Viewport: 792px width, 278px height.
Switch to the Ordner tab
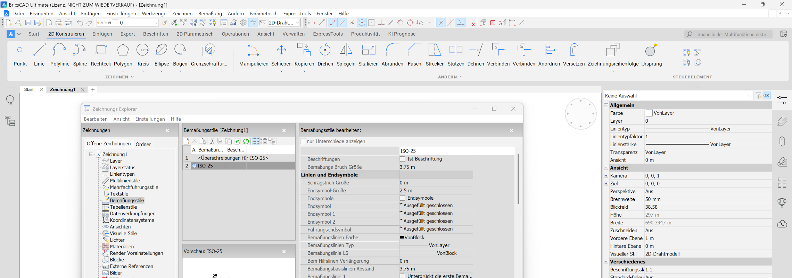point(143,144)
